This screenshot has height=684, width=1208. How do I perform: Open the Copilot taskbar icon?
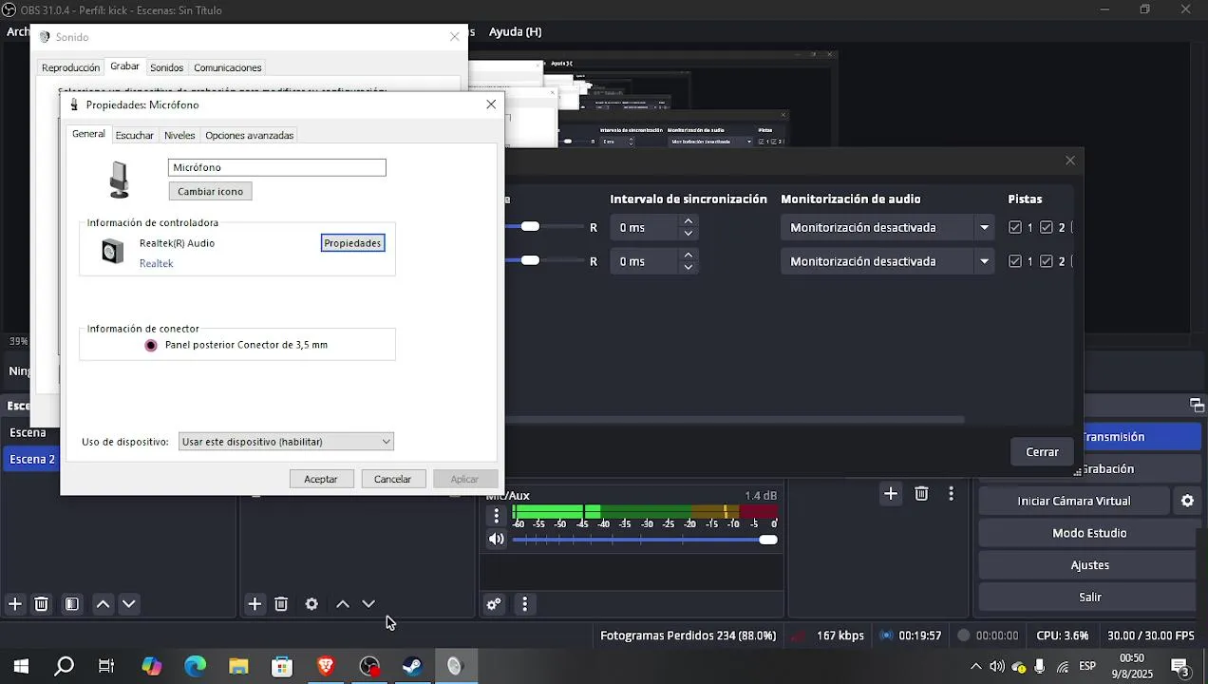pyautogui.click(x=152, y=667)
